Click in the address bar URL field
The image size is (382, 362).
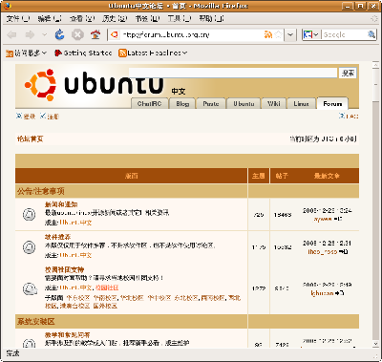click(x=191, y=34)
